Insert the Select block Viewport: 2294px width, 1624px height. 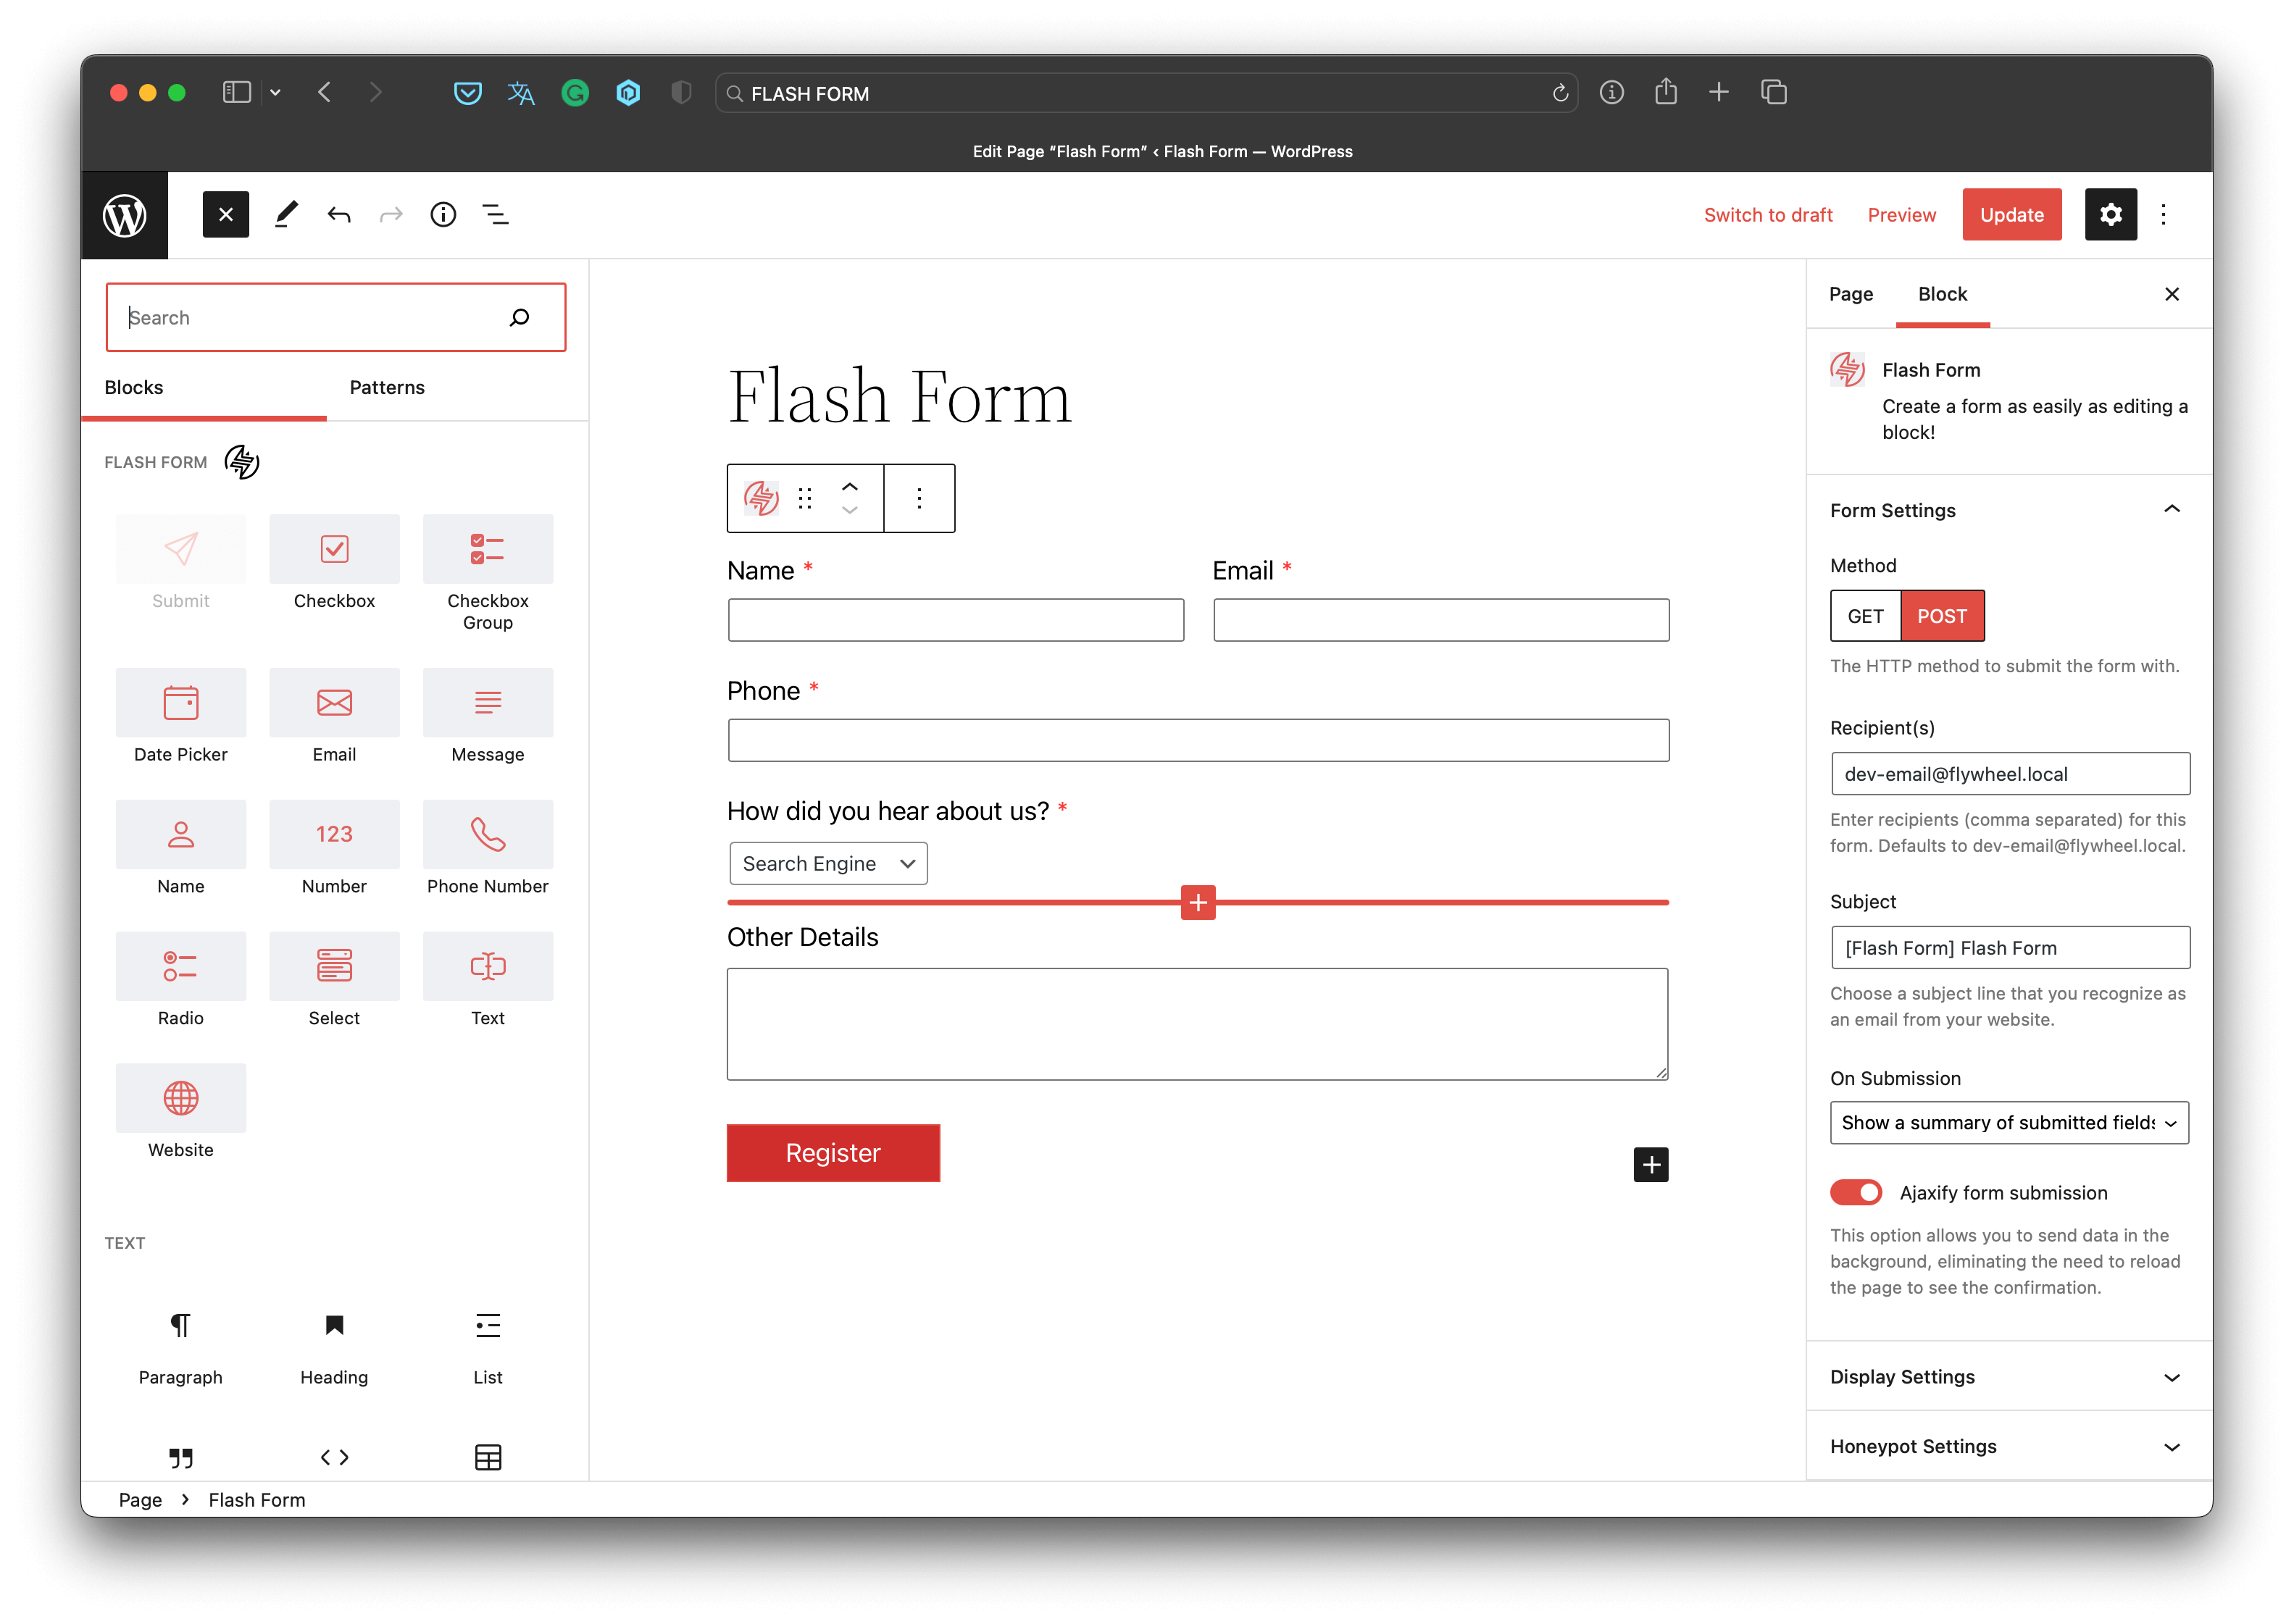(x=334, y=981)
